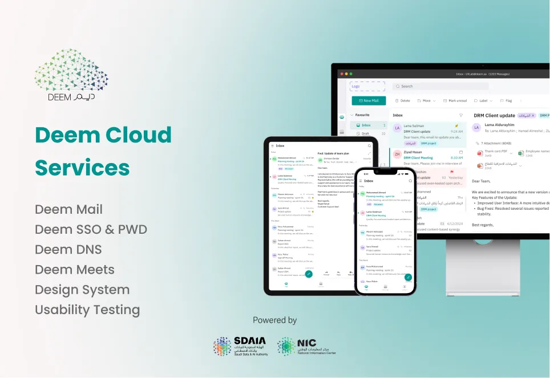Click the NIC National Information Center logo
This screenshot has width=550, height=378.
click(x=306, y=347)
